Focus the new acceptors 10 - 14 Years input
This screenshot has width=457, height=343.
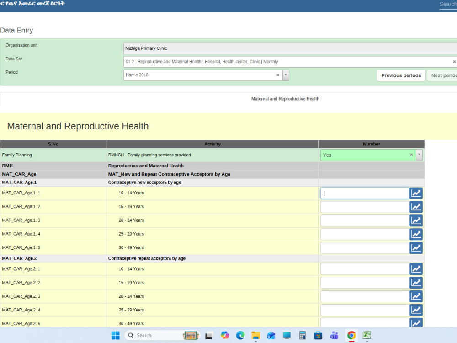click(x=365, y=193)
